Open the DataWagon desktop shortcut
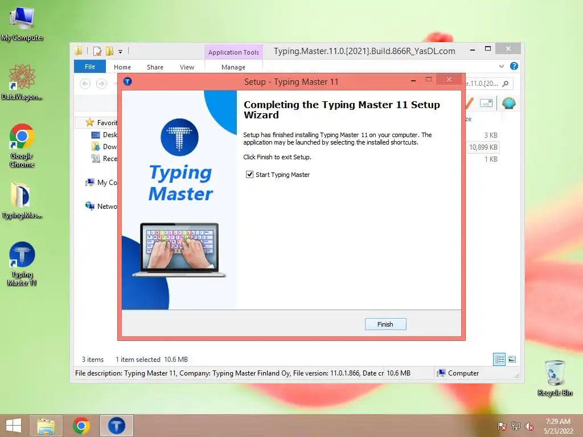The width and height of the screenshot is (583, 437). [22, 83]
